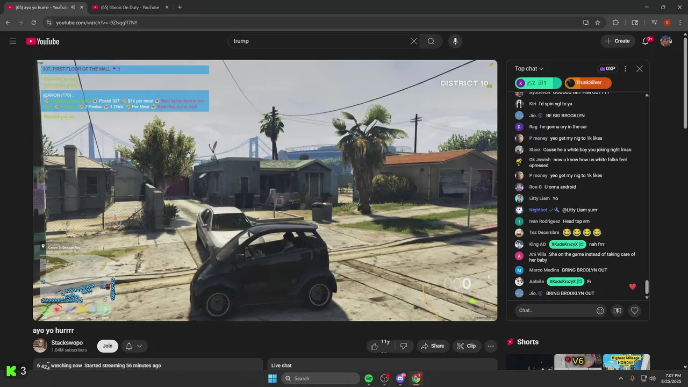Open live chat more options menu
The height and width of the screenshot is (387, 688).
[625, 69]
